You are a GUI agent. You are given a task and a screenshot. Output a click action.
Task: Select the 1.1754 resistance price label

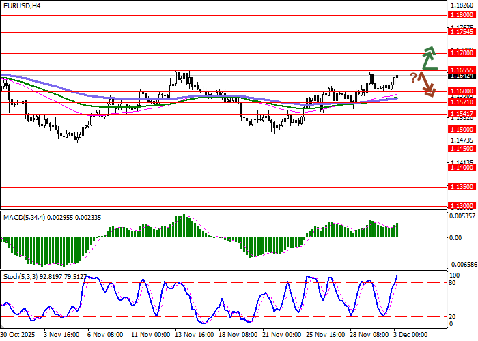[x=461, y=31]
